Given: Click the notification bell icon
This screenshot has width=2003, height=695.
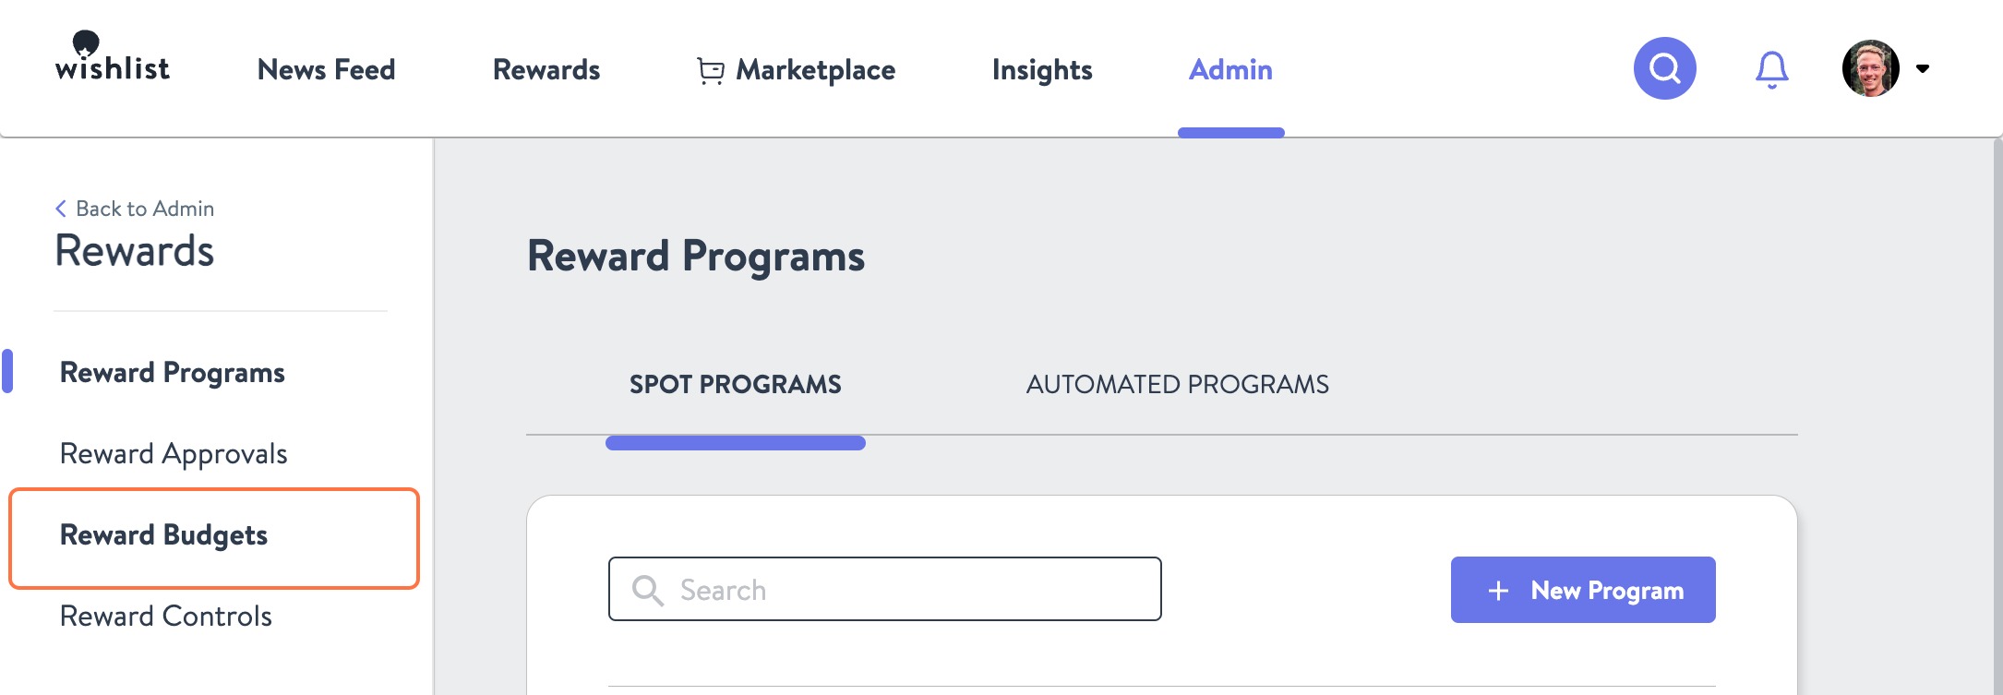Looking at the screenshot, I should tap(1772, 67).
